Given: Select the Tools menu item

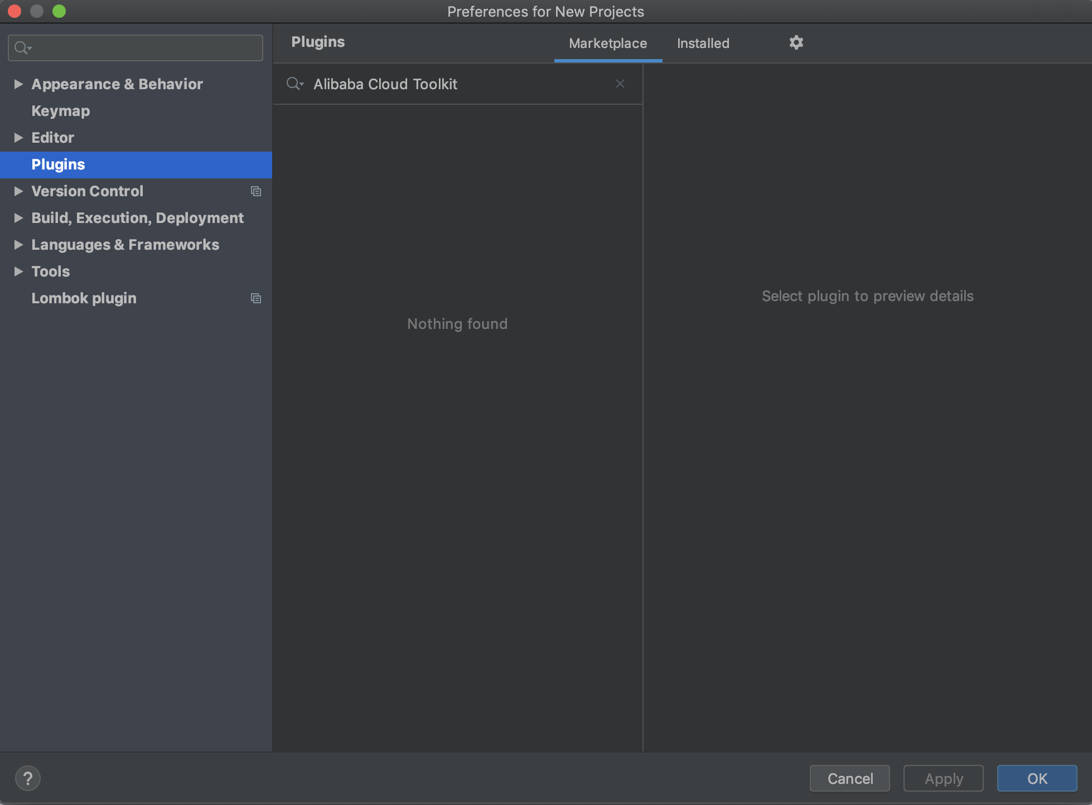Looking at the screenshot, I should [x=50, y=271].
